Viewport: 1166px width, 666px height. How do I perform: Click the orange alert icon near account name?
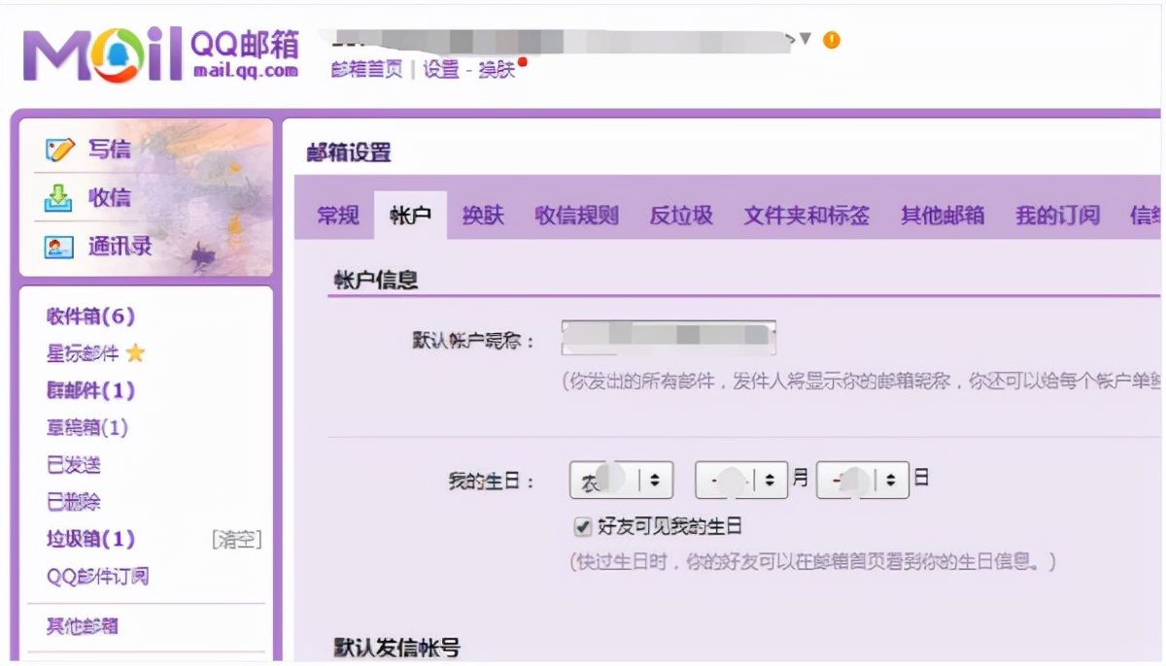click(x=831, y=41)
